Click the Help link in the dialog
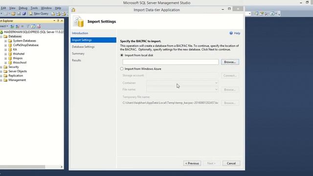313x176 pixels. 237,33
